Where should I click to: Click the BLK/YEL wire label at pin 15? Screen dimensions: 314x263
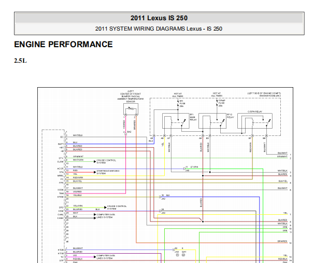[x=78, y=181]
